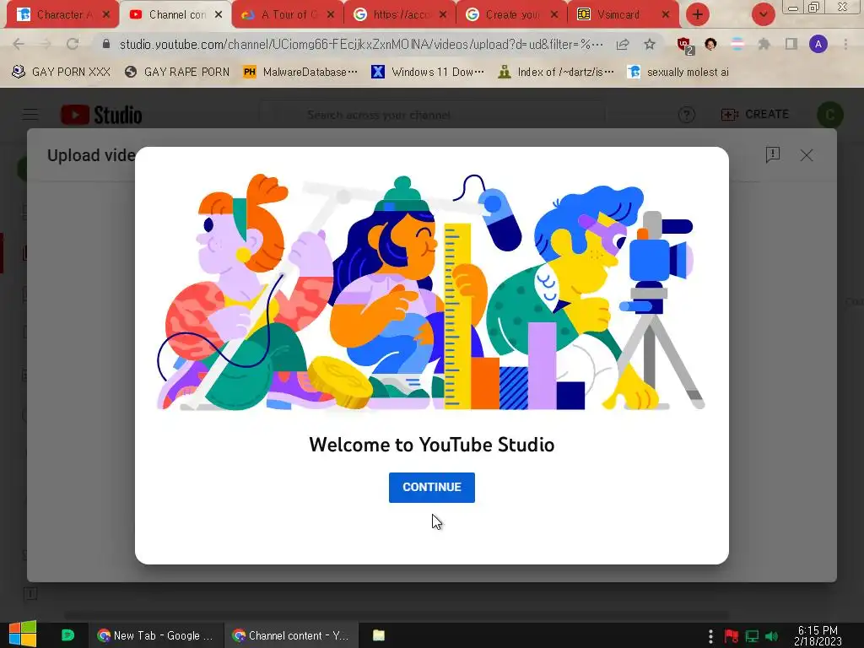This screenshot has width=864, height=648.
Task: Open the network tray icon
Action: tap(752, 636)
